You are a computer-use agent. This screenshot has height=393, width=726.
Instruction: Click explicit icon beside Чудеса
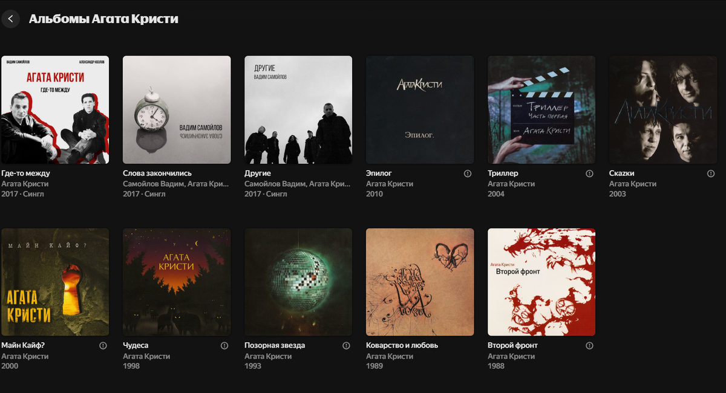tap(224, 345)
